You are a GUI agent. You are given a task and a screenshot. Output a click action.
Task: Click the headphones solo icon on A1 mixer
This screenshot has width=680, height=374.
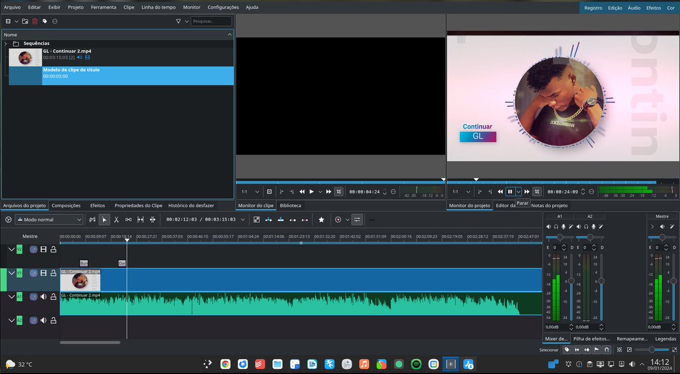(x=556, y=226)
